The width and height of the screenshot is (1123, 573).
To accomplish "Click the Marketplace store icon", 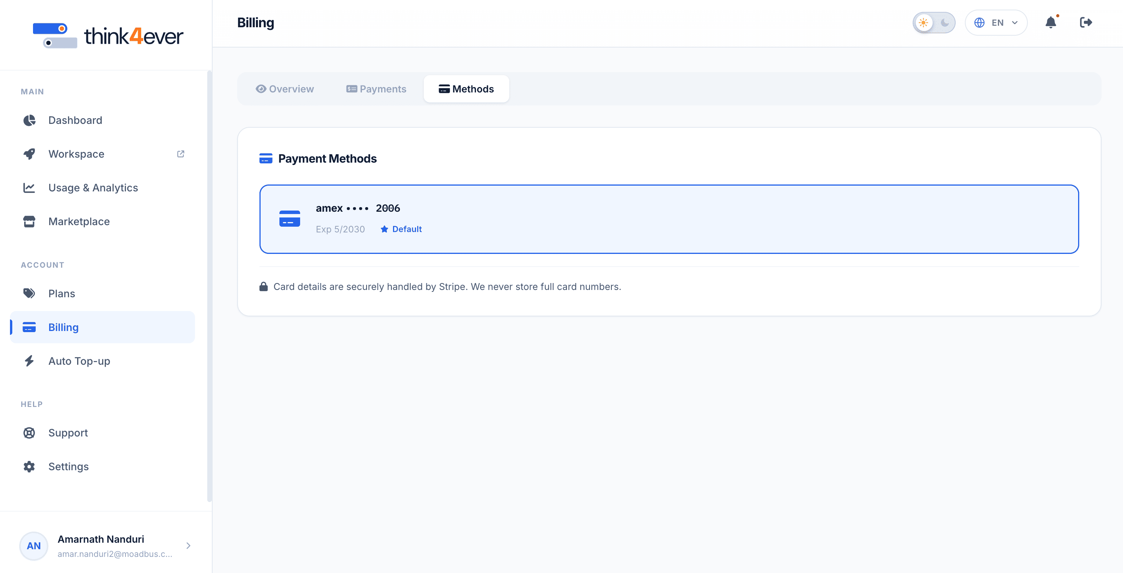I will click(29, 221).
